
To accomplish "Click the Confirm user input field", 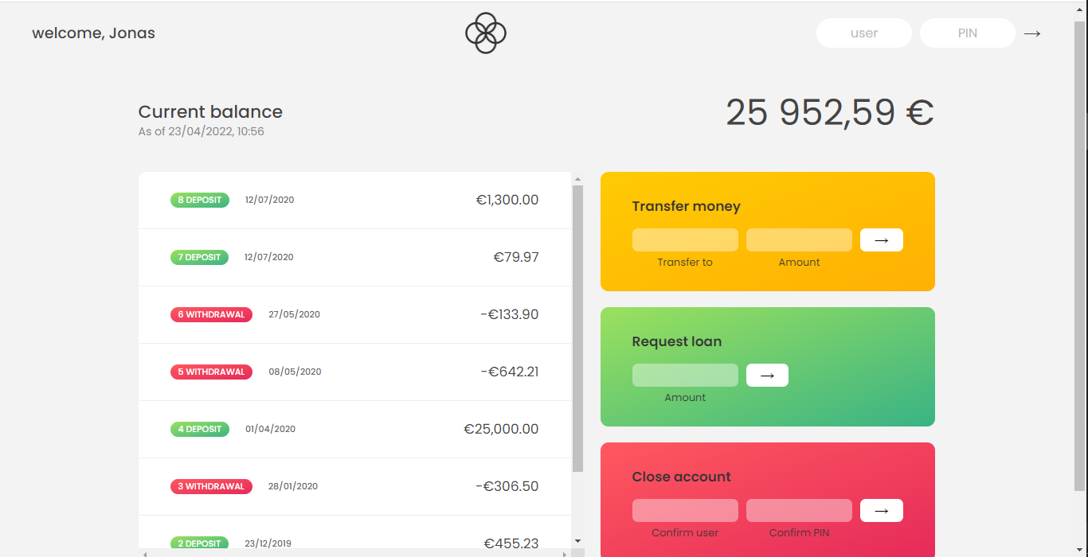I will pos(685,510).
